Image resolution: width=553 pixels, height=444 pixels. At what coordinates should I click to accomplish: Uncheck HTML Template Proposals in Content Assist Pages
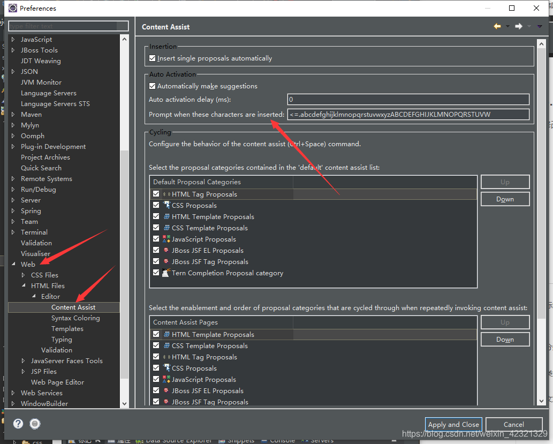(x=156, y=334)
